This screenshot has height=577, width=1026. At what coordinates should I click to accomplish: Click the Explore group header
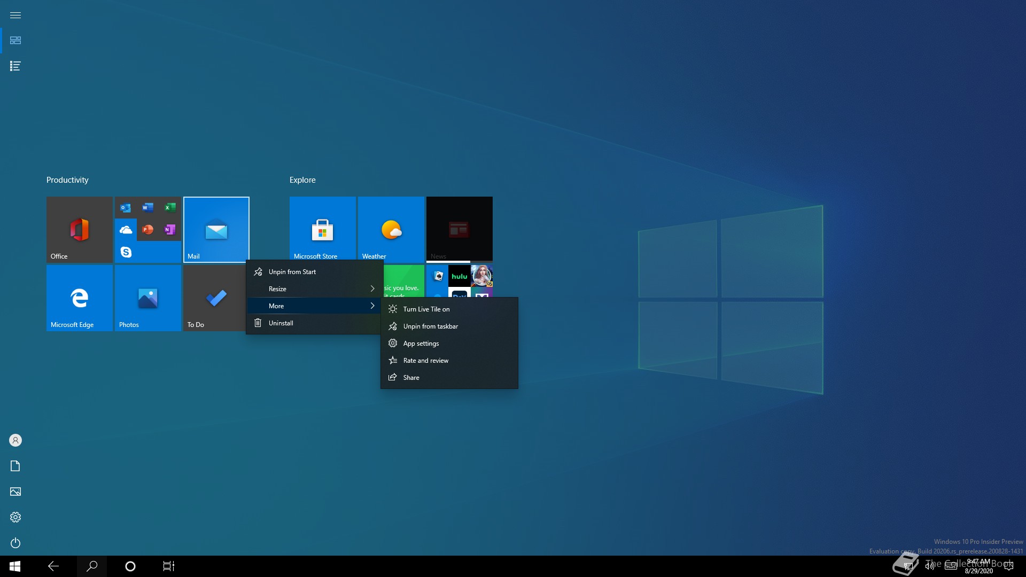pos(302,180)
